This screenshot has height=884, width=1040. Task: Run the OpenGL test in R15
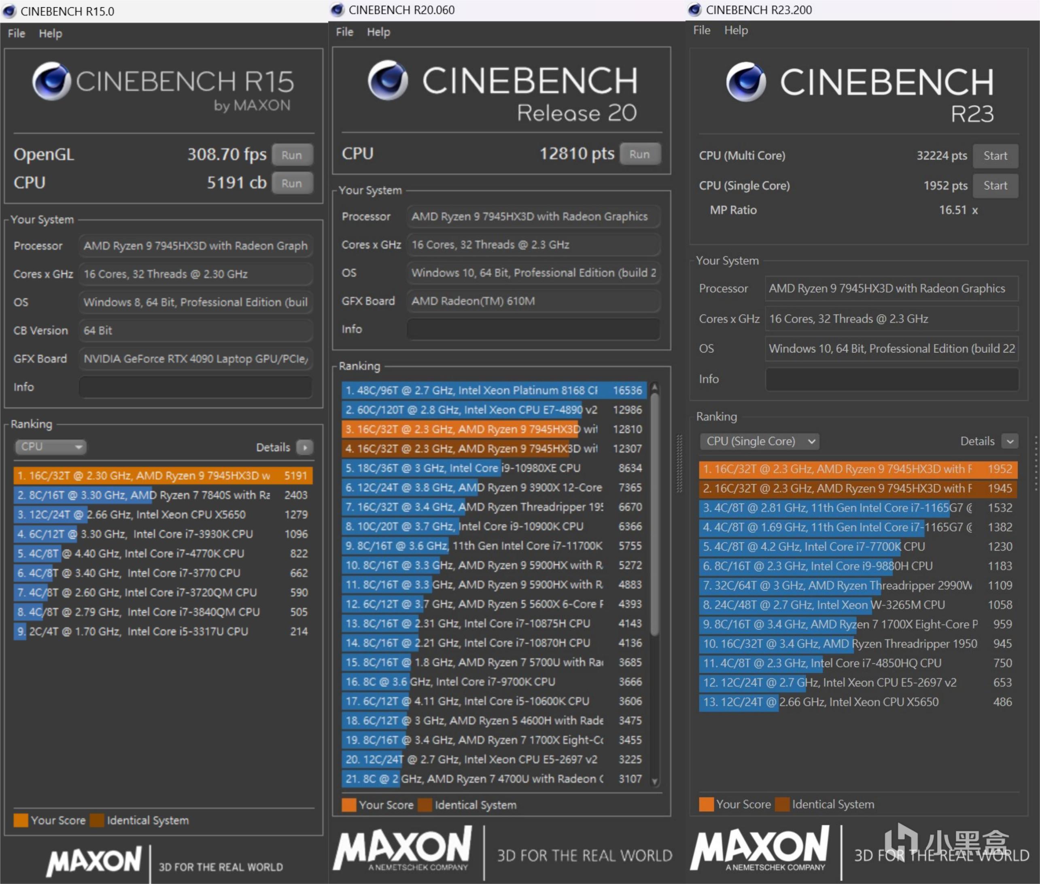(x=292, y=155)
